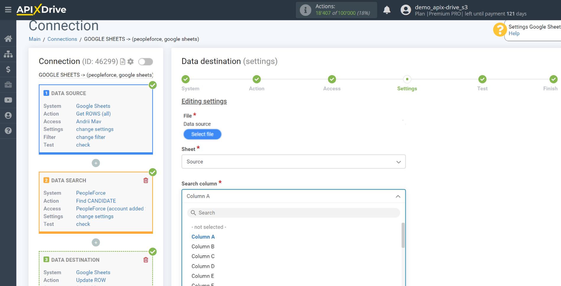
Task: Click the column list scrollbar
Action: 403,235
